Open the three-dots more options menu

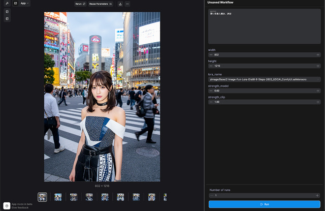tap(127, 4)
